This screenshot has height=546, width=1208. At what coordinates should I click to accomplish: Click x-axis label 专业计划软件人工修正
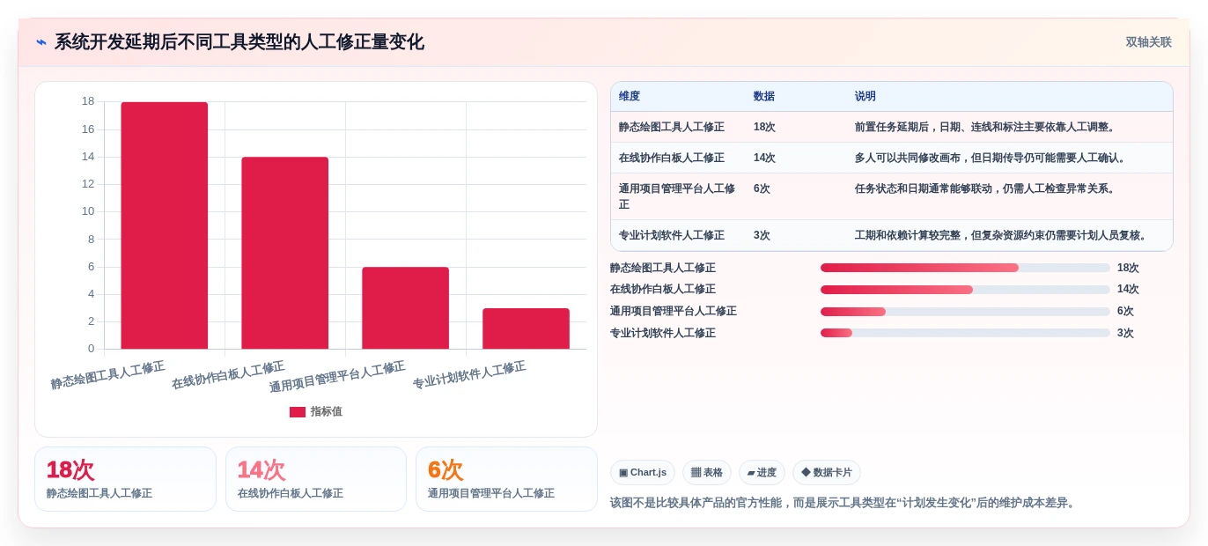[x=469, y=375]
